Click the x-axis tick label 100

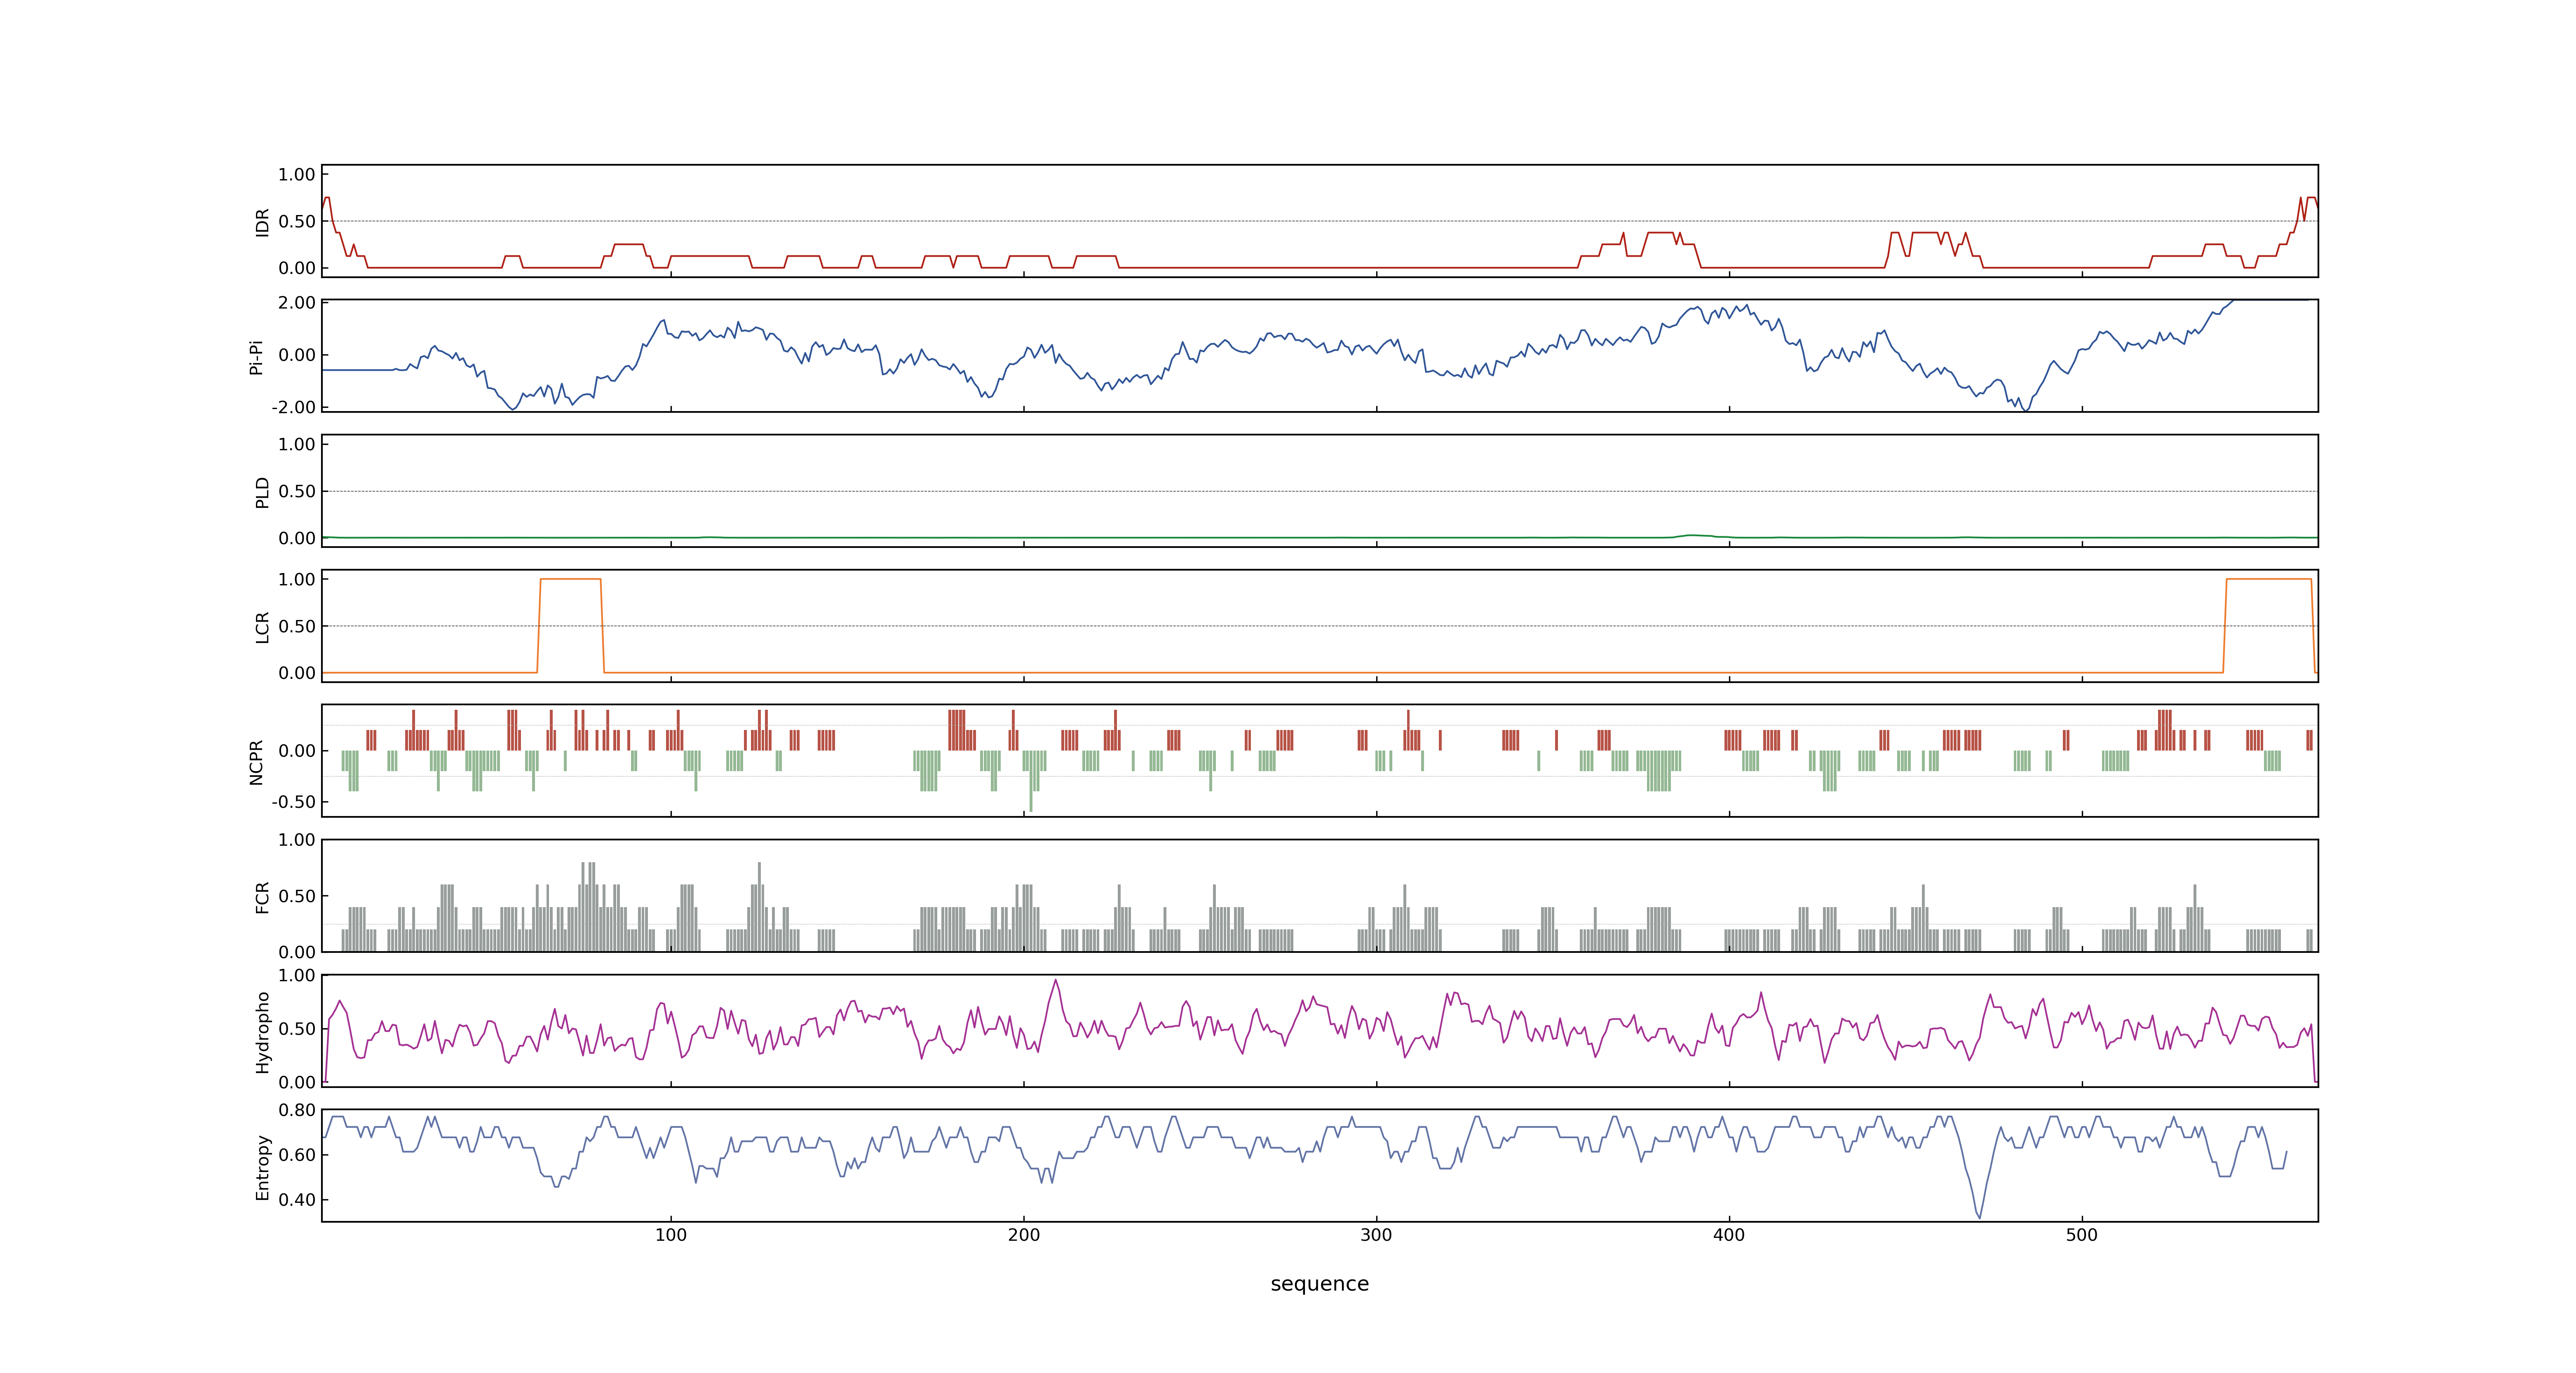click(x=671, y=1235)
